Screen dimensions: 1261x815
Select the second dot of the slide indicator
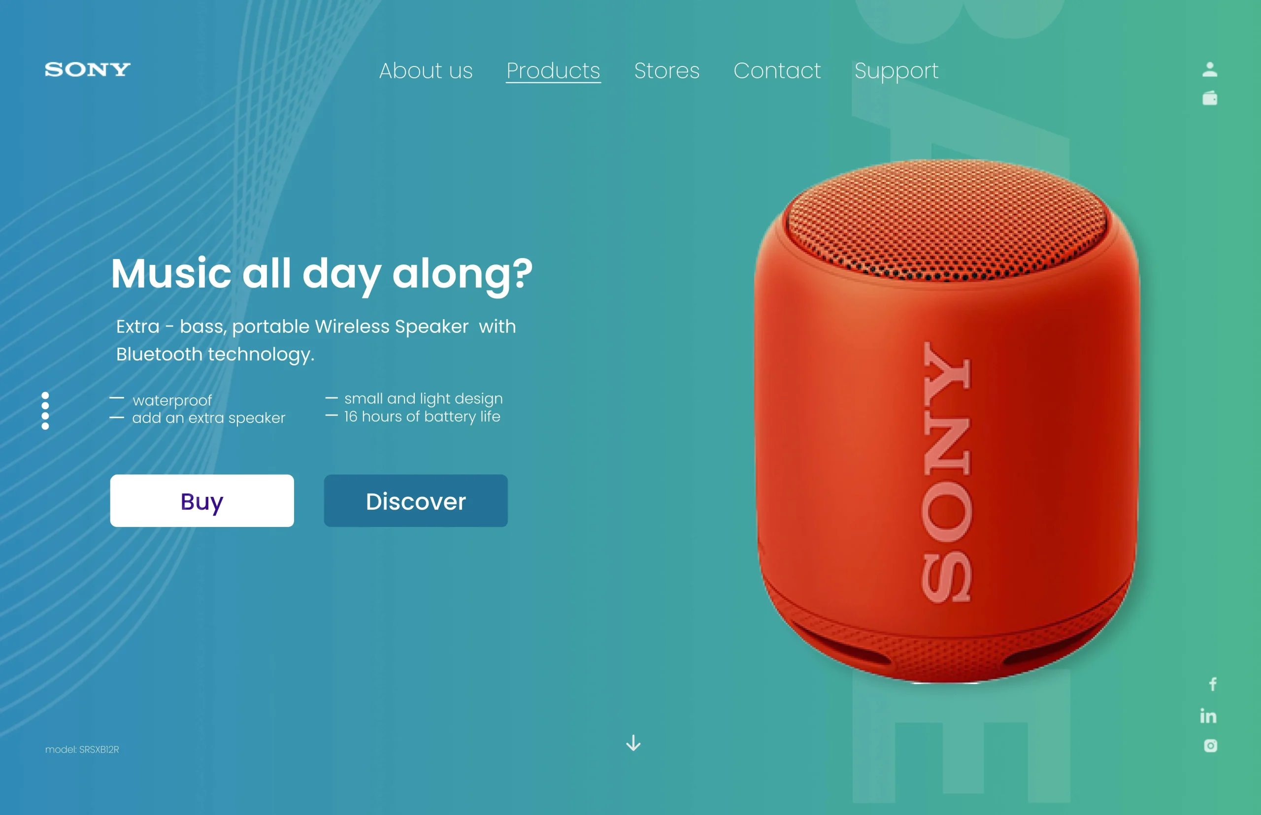45,406
